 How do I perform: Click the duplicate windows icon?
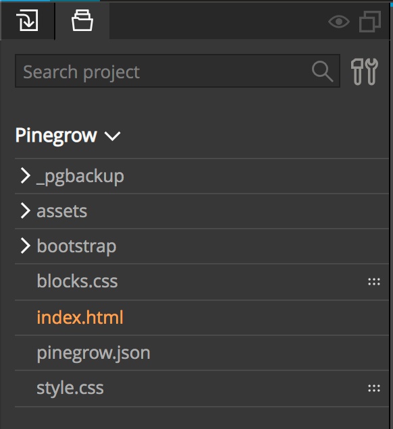point(370,22)
